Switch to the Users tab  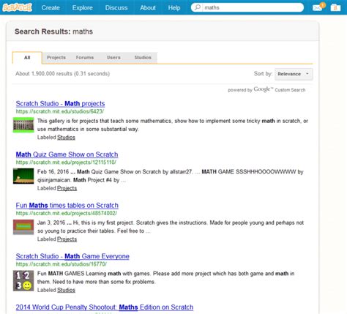pyautogui.click(x=113, y=58)
